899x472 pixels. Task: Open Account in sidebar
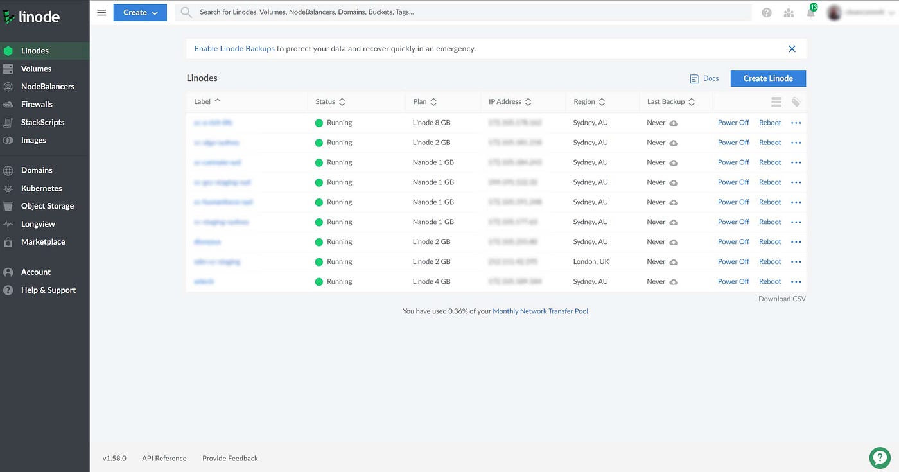coord(45,272)
